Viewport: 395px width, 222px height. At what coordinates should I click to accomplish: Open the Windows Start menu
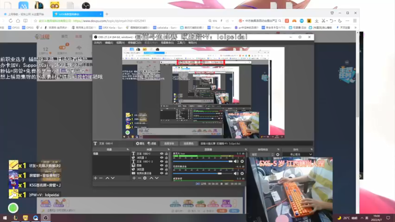[x=5, y=218]
